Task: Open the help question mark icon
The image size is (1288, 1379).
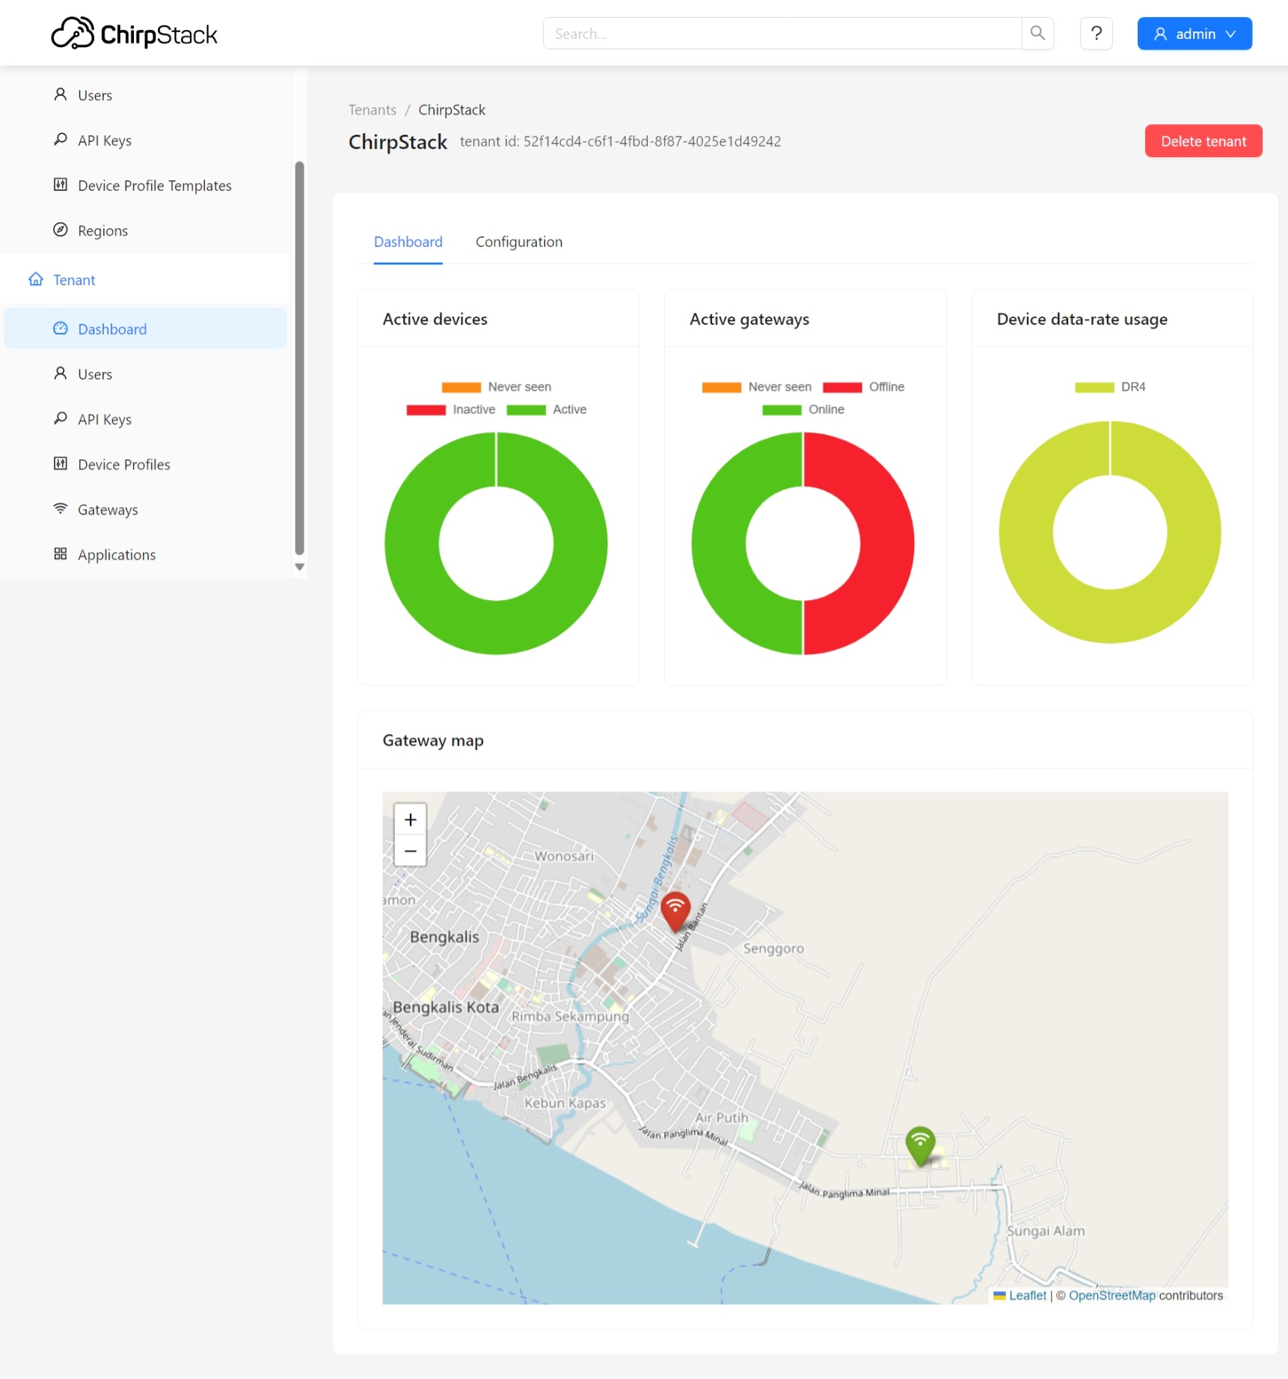Action: (1096, 34)
